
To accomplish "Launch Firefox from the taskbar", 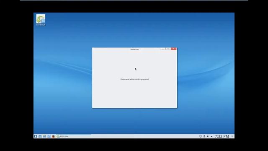I will tap(53, 136).
